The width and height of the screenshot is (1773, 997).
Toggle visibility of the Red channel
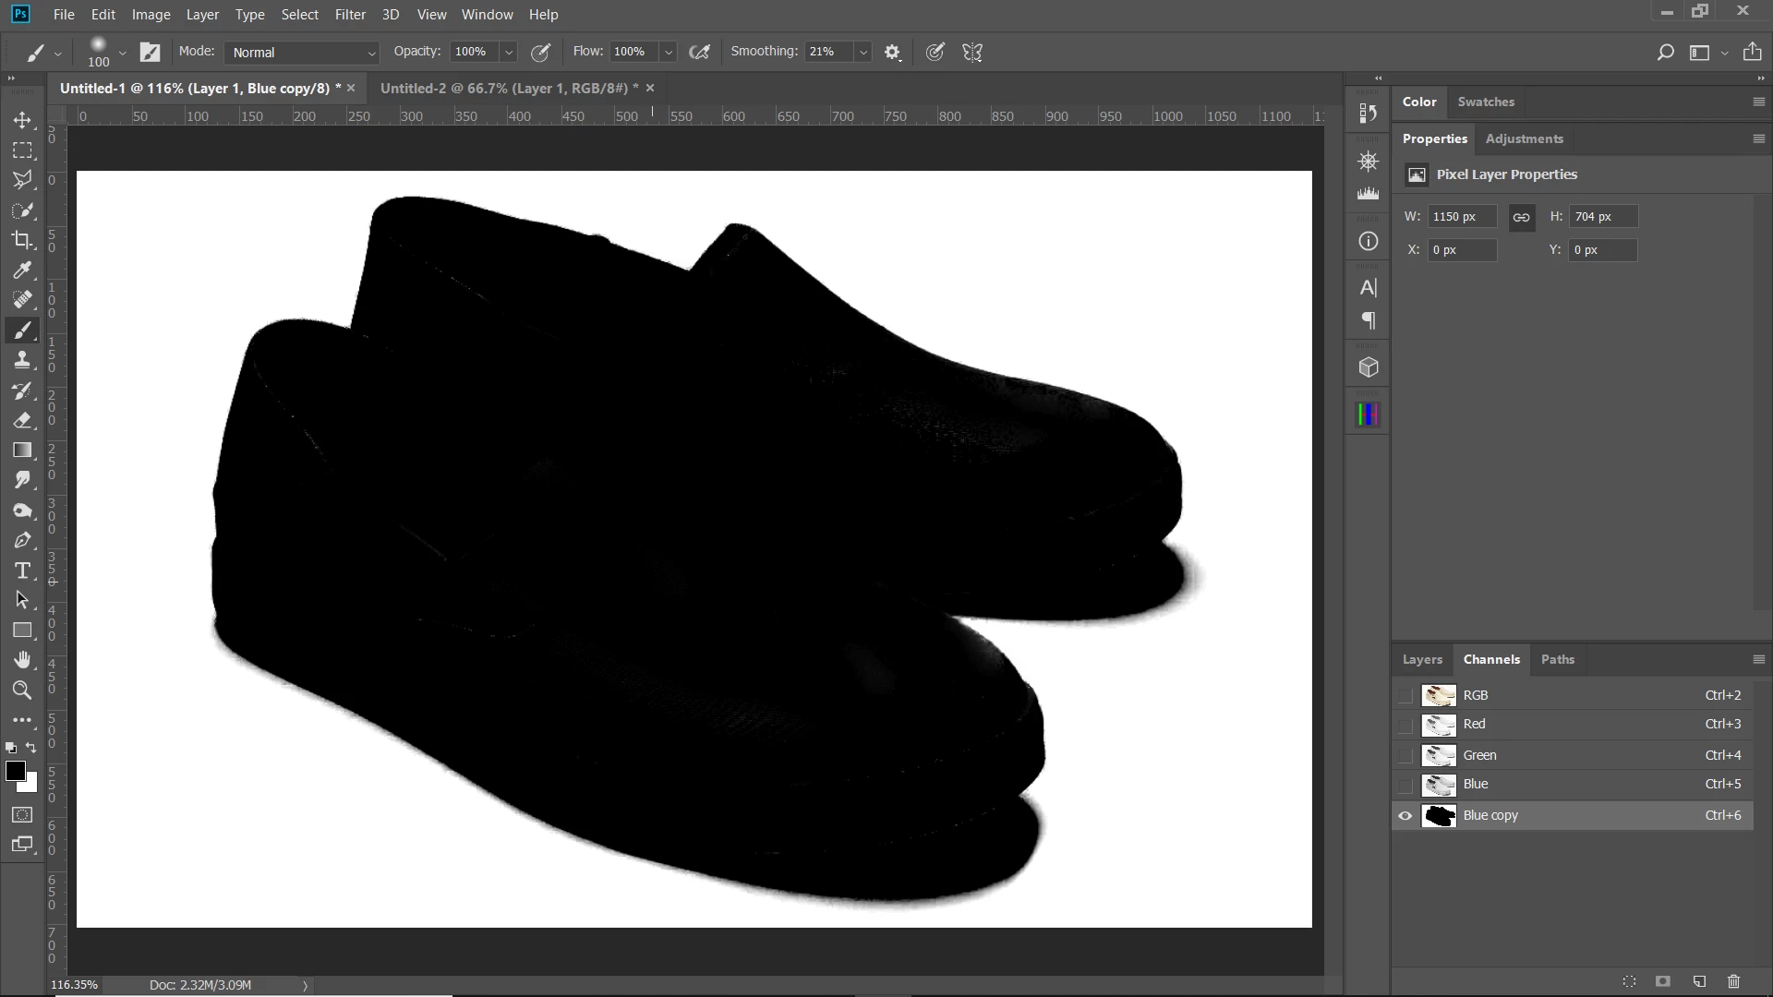pyautogui.click(x=1405, y=725)
